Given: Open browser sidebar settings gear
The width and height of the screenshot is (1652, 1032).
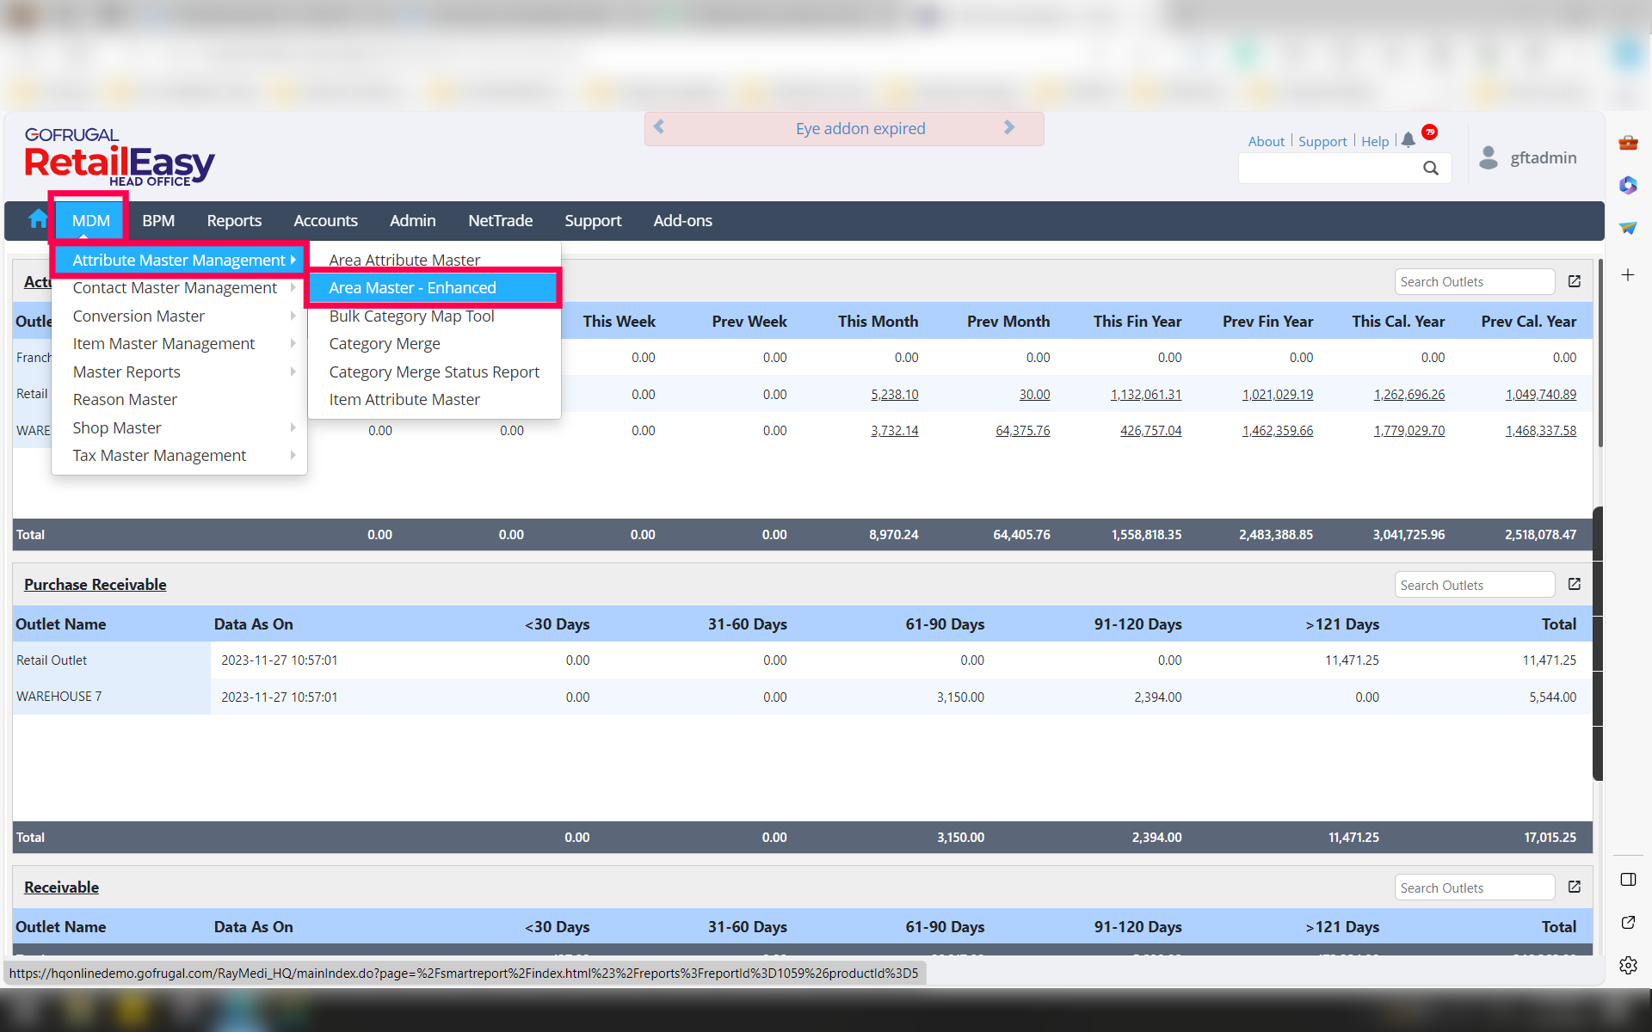Looking at the screenshot, I should [x=1628, y=965].
